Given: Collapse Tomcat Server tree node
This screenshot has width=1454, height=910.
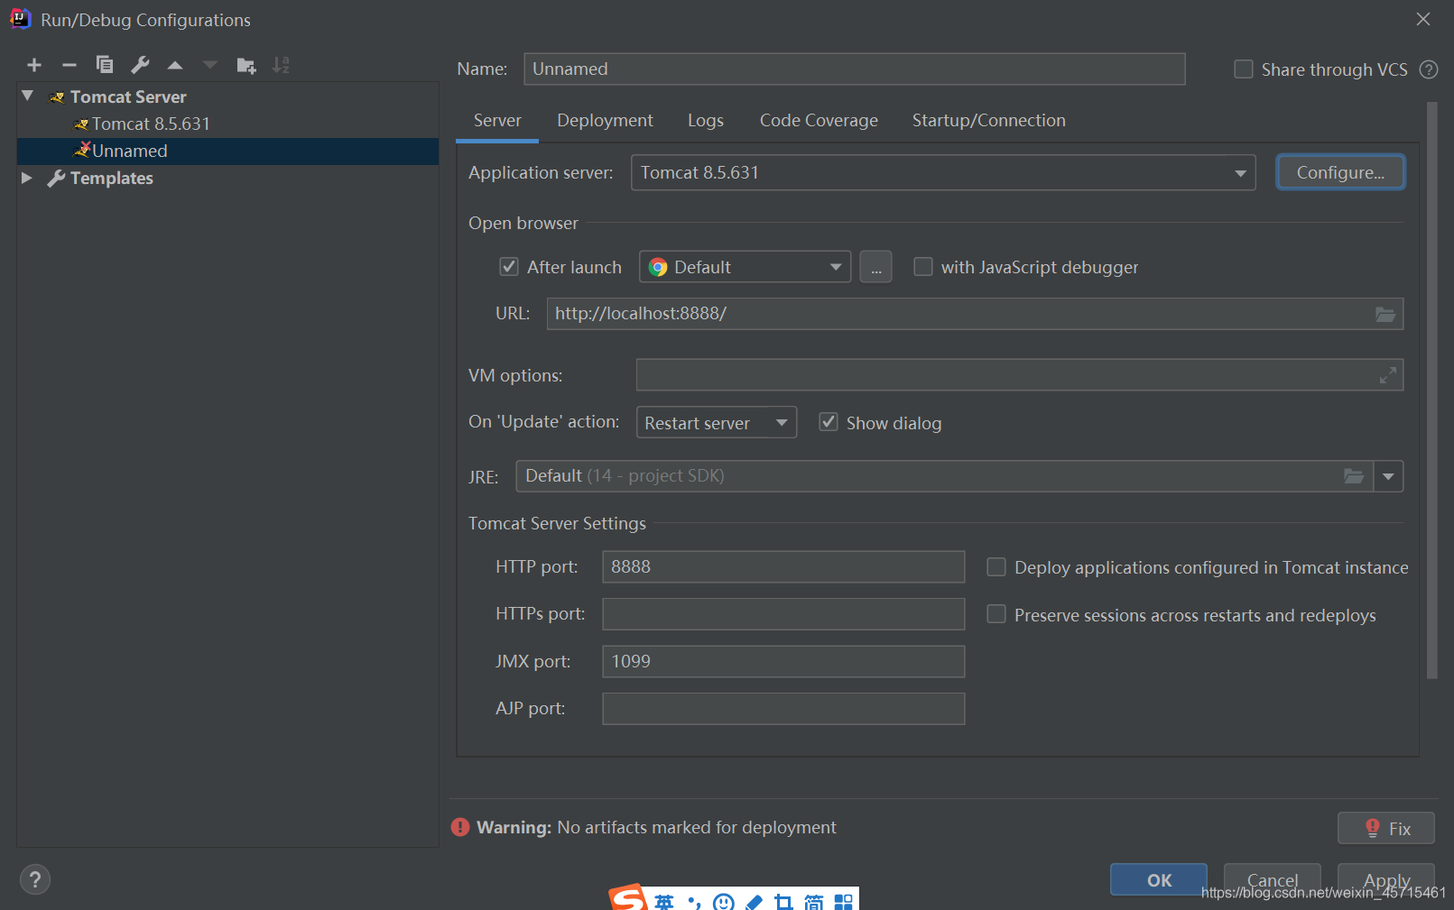Looking at the screenshot, I should point(27,96).
